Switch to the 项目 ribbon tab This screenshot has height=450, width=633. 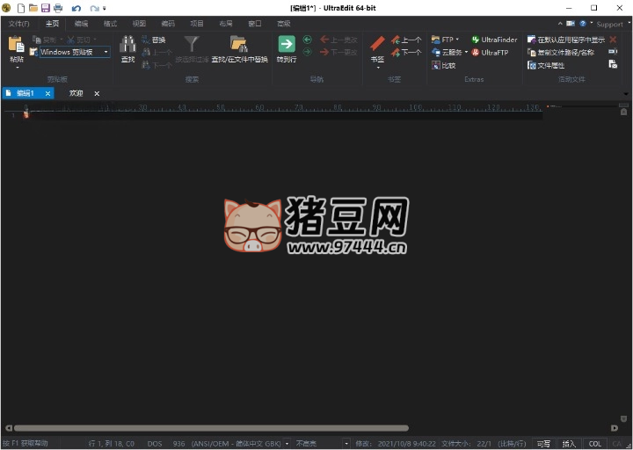[197, 24]
